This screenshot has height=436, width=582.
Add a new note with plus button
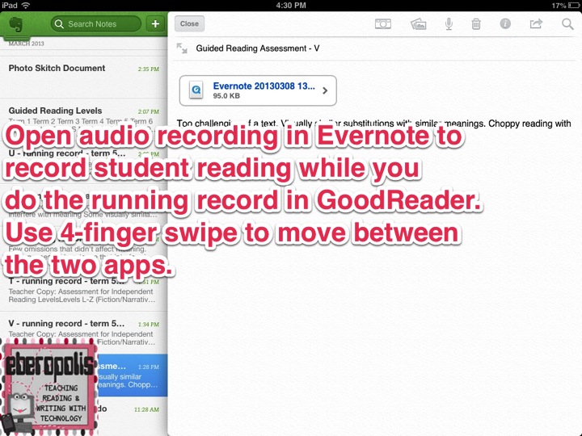point(155,23)
